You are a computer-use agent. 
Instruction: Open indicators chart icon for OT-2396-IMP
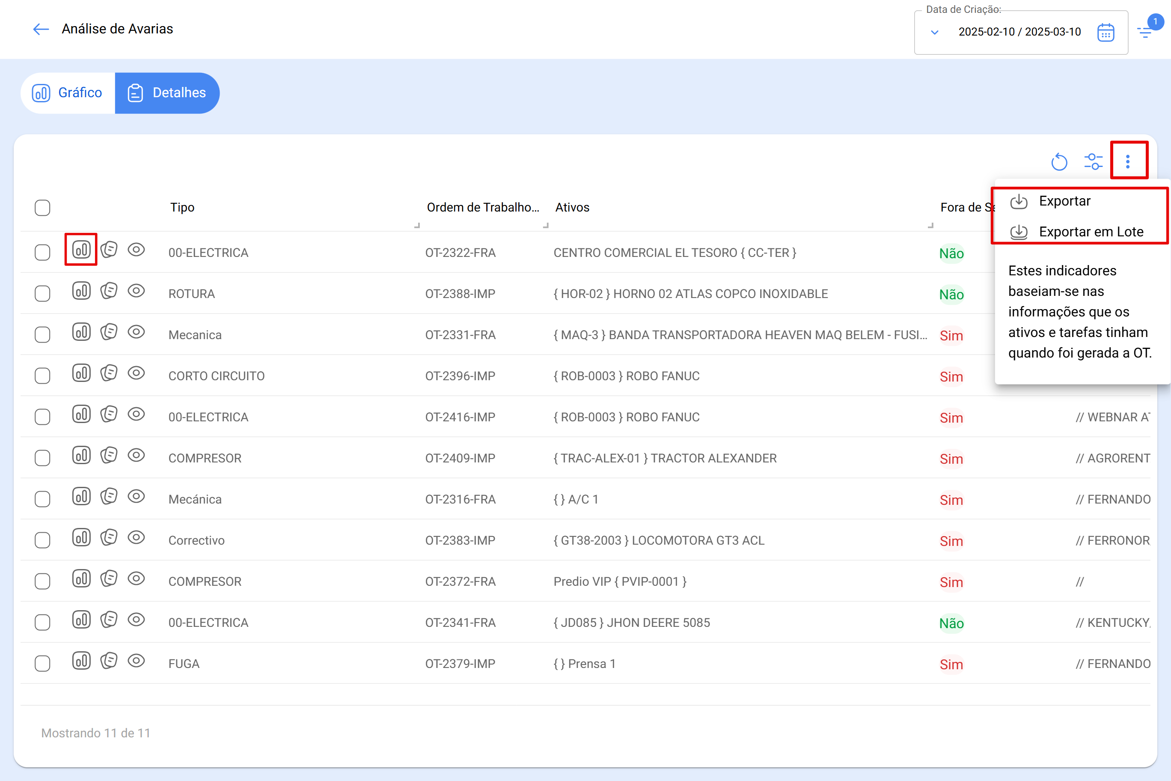point(81,373)
